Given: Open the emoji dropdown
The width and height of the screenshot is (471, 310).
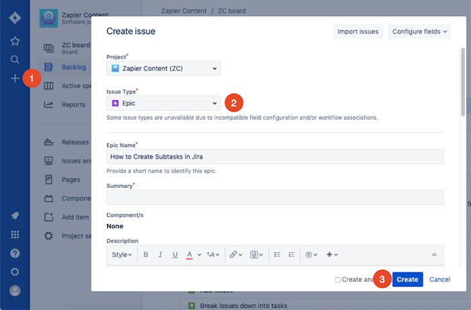Looking at the screenshot, I should tap(311, 254).
